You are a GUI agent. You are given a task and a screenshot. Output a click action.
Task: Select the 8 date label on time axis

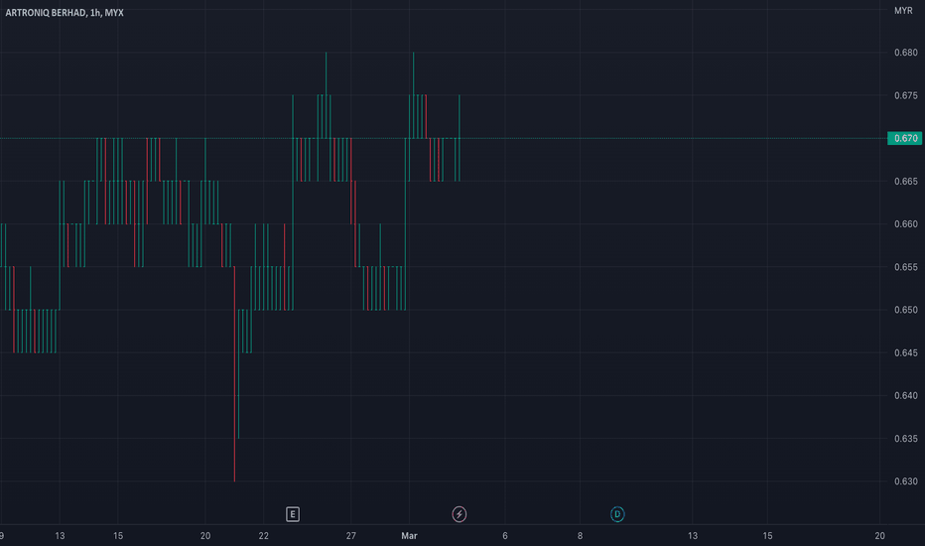(x=580, y=536)
